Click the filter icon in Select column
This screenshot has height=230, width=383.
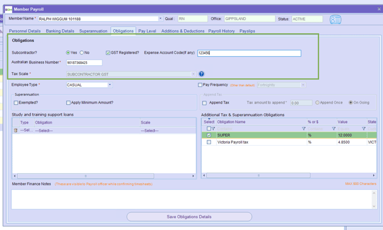[214, 129]
